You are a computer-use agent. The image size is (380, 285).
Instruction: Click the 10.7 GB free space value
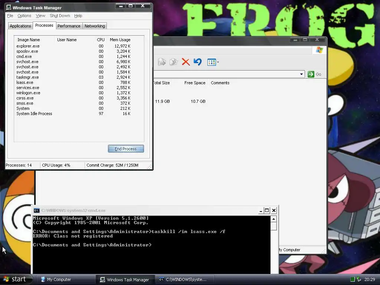(198, 101)
